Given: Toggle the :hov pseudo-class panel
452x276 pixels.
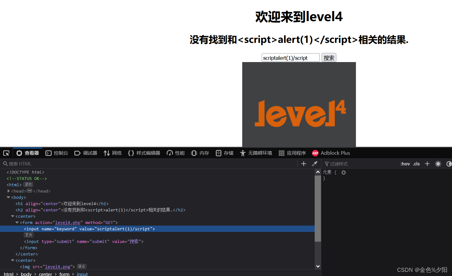Looking at the screenshot, I should [405, 164].
